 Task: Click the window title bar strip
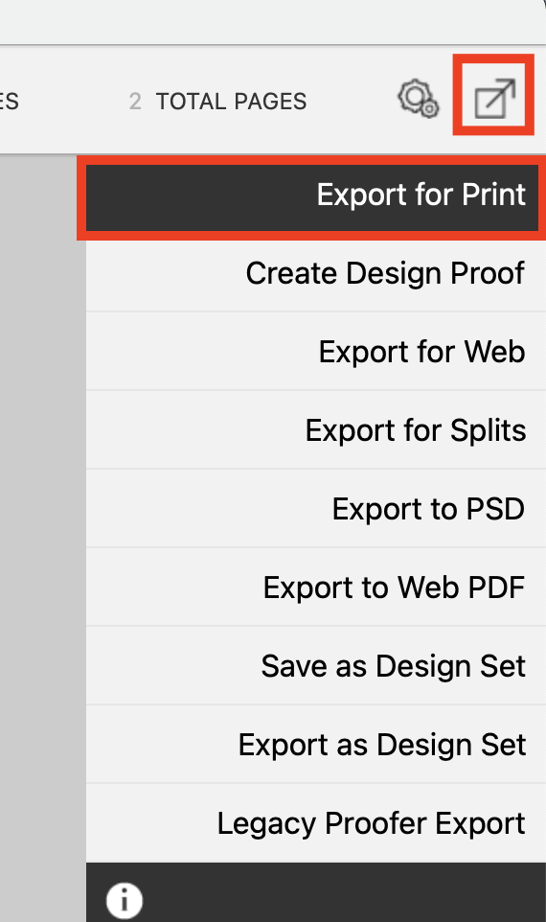pyautogui.click(x=273, y=22)
